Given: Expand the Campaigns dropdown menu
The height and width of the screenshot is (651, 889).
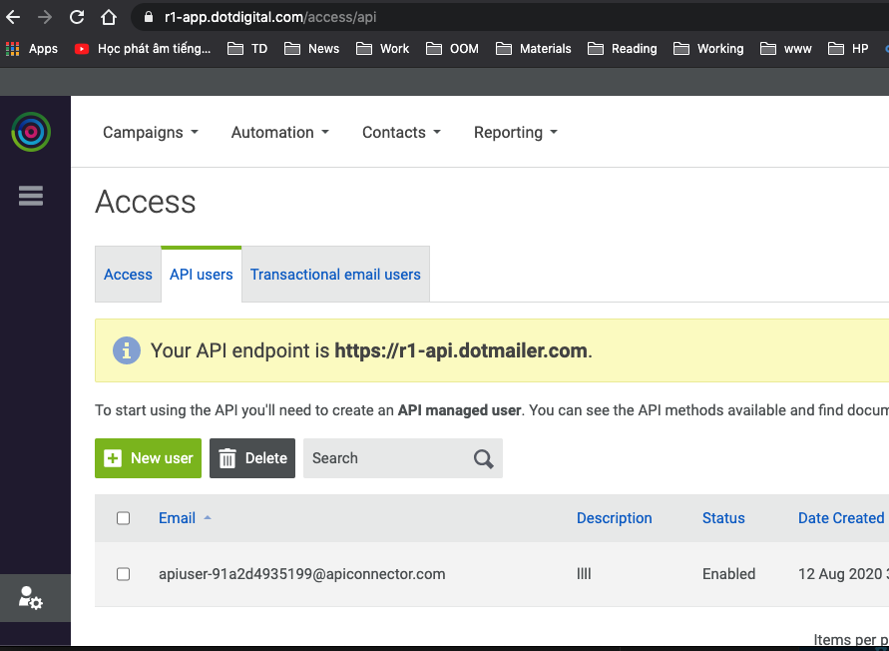Looking at the screenshot, I should (151, 132).
